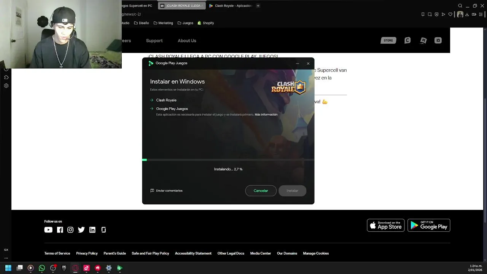Open the Privacy Policy link
The height and width of the screenshot is (274, 487).
[x=87, y=253]
